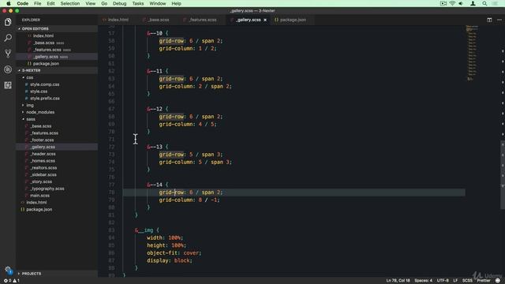Open main.scss in the sass folder

point(39,196)
